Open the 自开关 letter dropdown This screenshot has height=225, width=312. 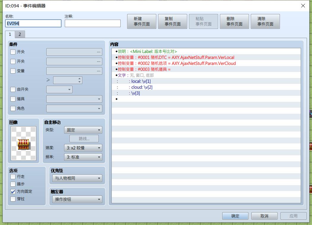(x=59, y=90)
